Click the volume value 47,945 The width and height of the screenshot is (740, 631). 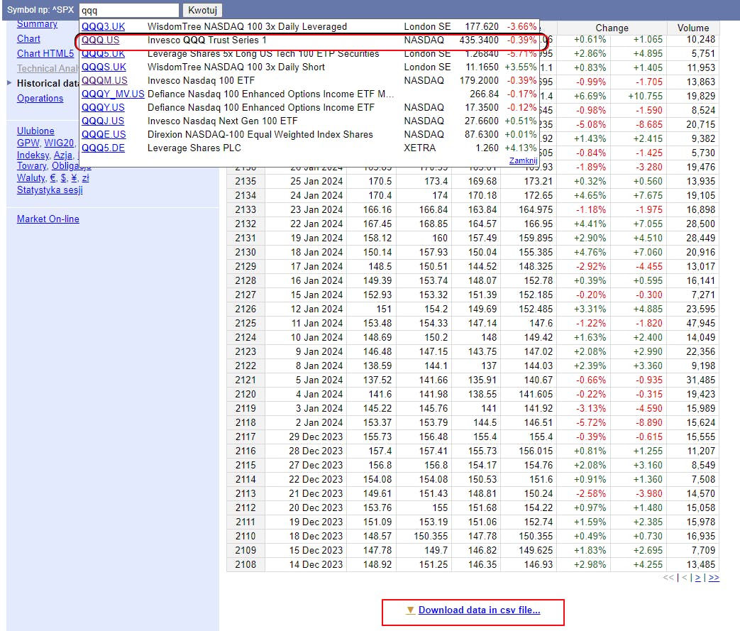[x=700, y=324]
